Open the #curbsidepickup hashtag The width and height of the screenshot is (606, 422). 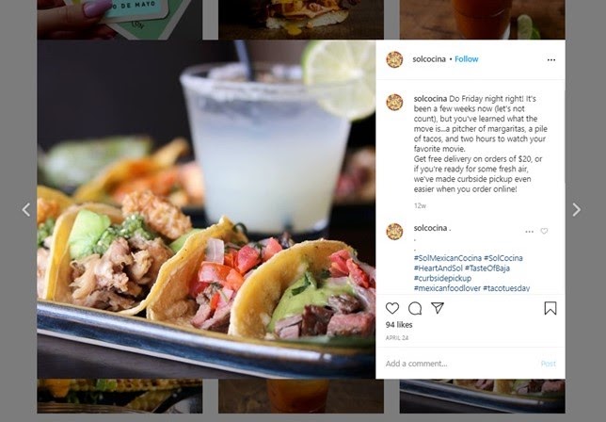[442, 278]
